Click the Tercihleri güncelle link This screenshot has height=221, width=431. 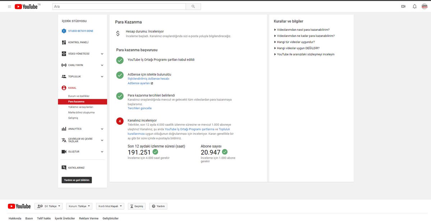[x=139, y=108]
